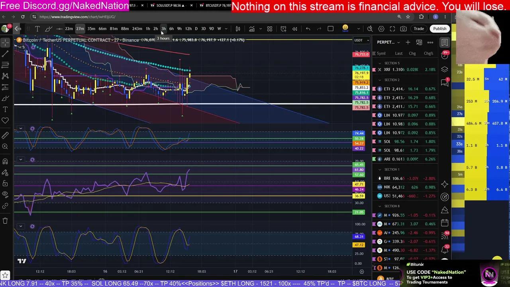
Task: Open the chat panel icon
Action: coord(445,83)
